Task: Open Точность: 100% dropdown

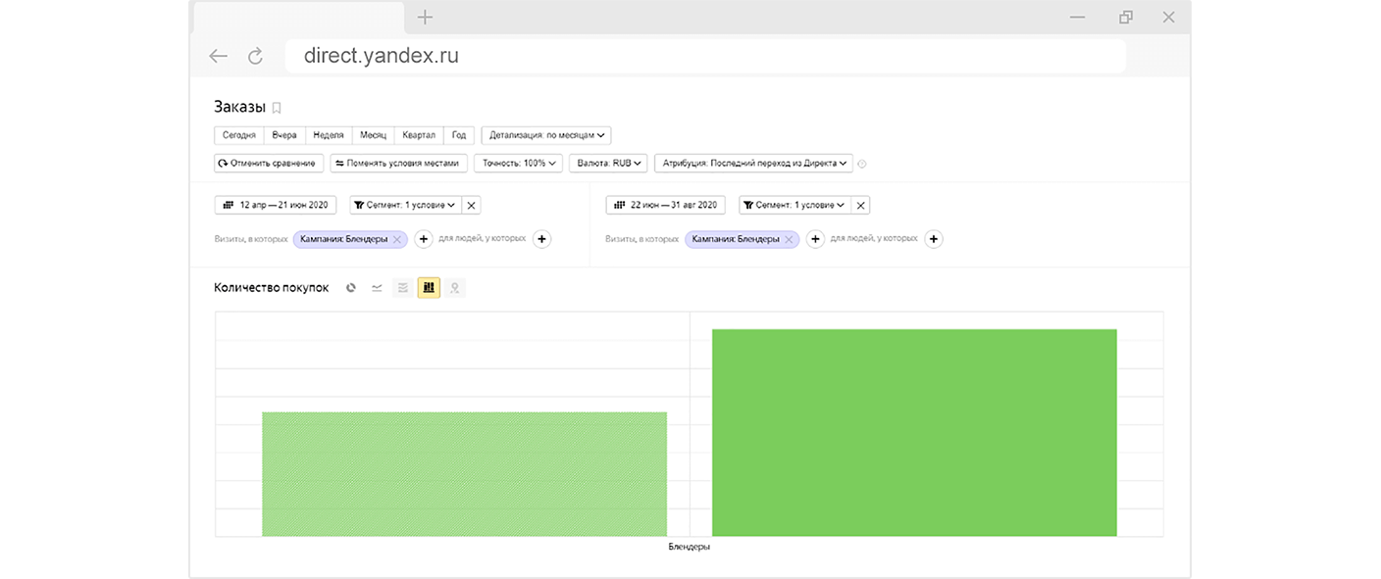Action: pyautogui.click(x=518, y=164)
